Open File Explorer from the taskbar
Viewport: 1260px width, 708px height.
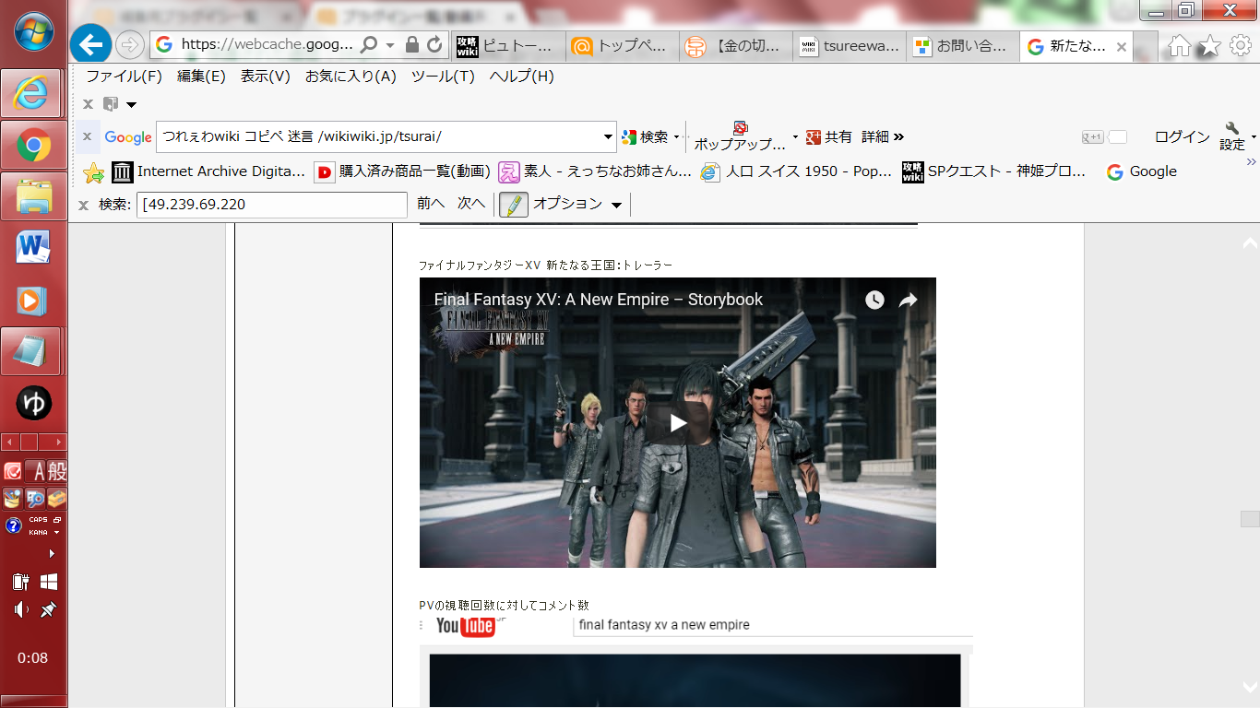click(x=34, y=196)
